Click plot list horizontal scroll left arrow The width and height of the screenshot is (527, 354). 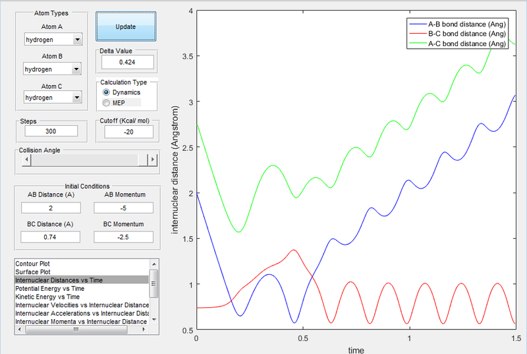[20, 330]
